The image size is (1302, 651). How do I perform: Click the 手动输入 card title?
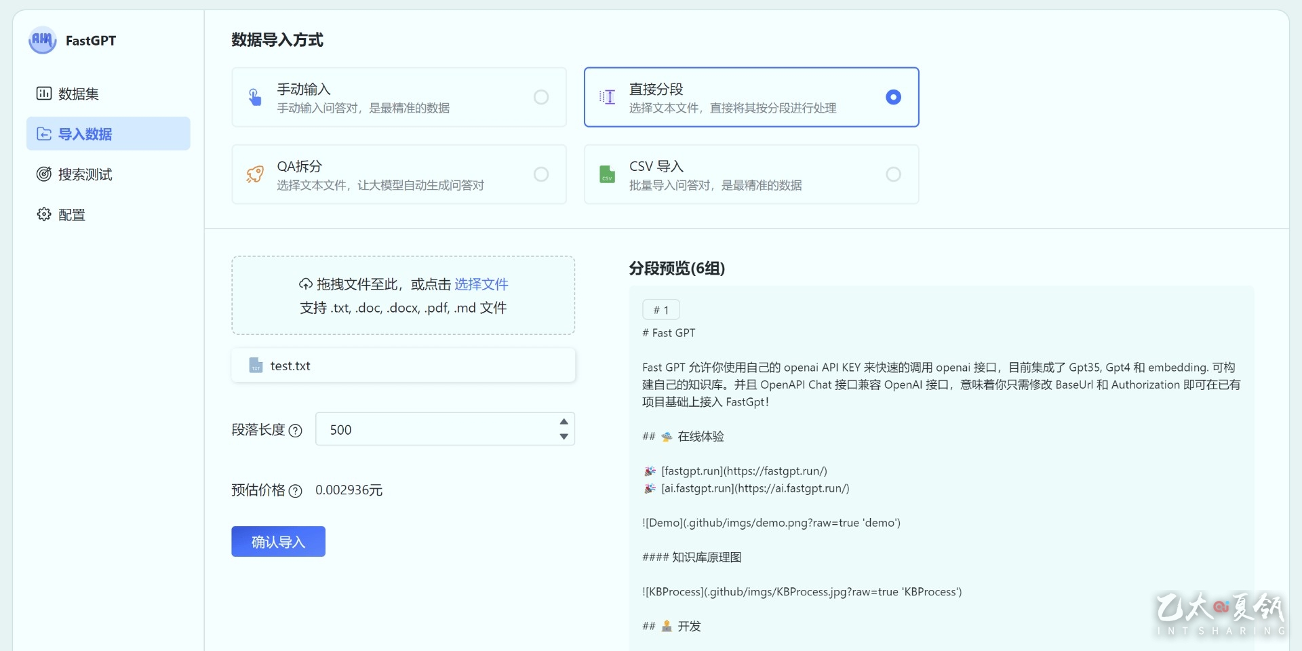tap(304, 89)
